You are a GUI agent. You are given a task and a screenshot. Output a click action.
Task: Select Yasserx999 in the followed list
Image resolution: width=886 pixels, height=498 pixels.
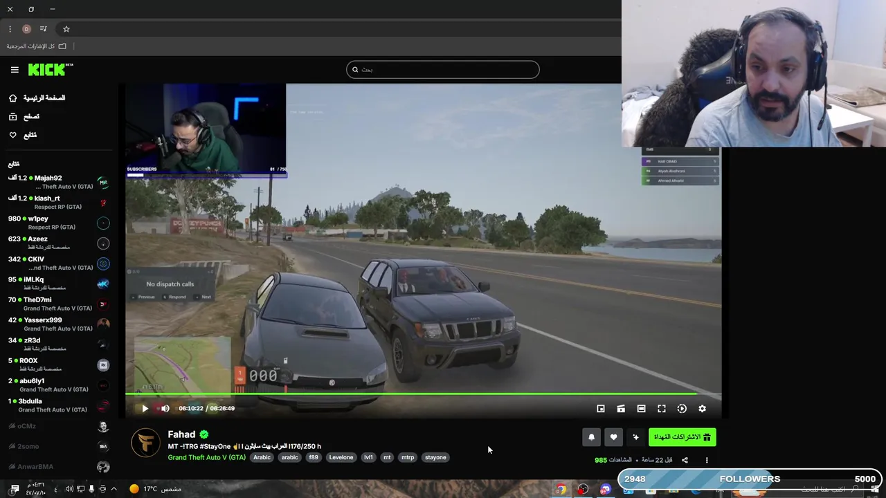[x=57, y=324]
